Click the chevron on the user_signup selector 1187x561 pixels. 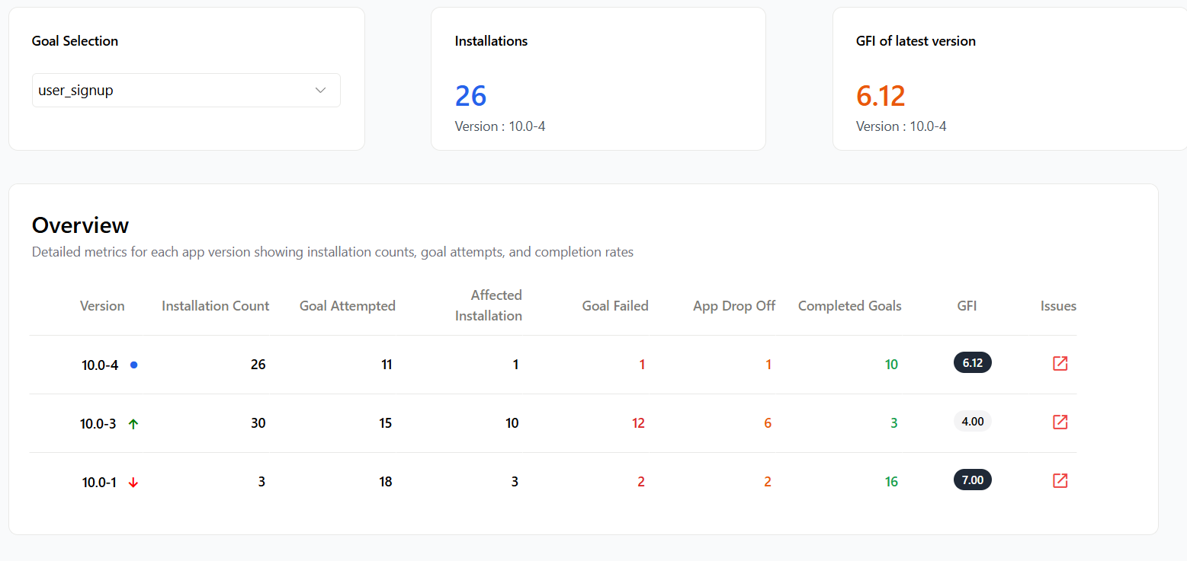[x=320, y=89]
